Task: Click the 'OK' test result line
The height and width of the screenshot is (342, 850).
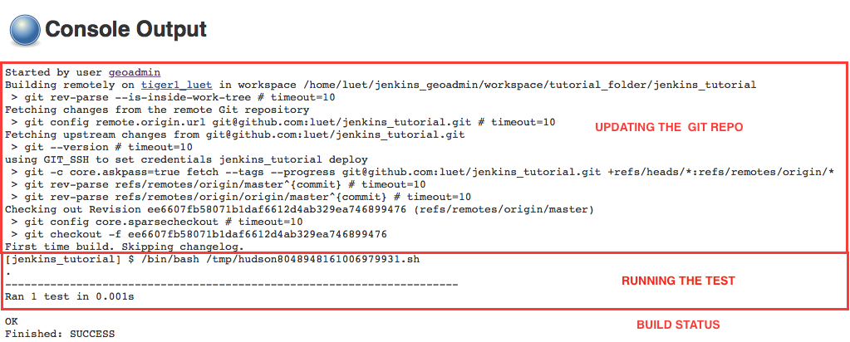Action: (12, 322)
